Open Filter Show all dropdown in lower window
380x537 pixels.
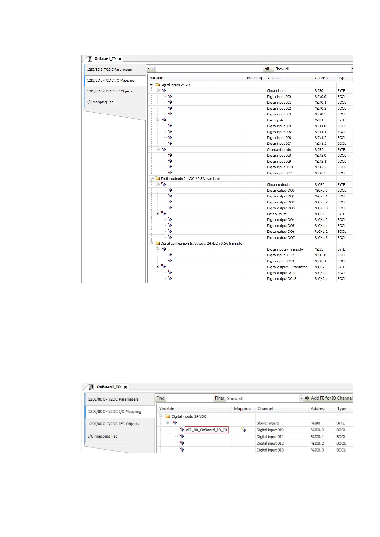301,398
